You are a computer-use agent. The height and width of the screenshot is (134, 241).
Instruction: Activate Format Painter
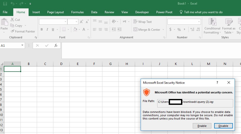pos(23,31)
